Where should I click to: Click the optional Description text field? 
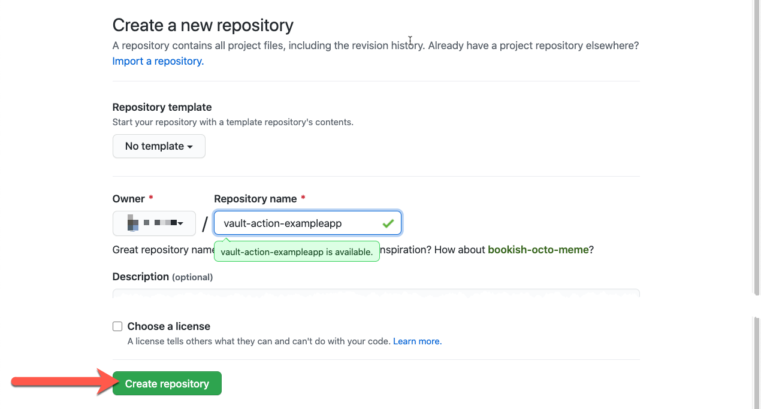pos(376,294)
